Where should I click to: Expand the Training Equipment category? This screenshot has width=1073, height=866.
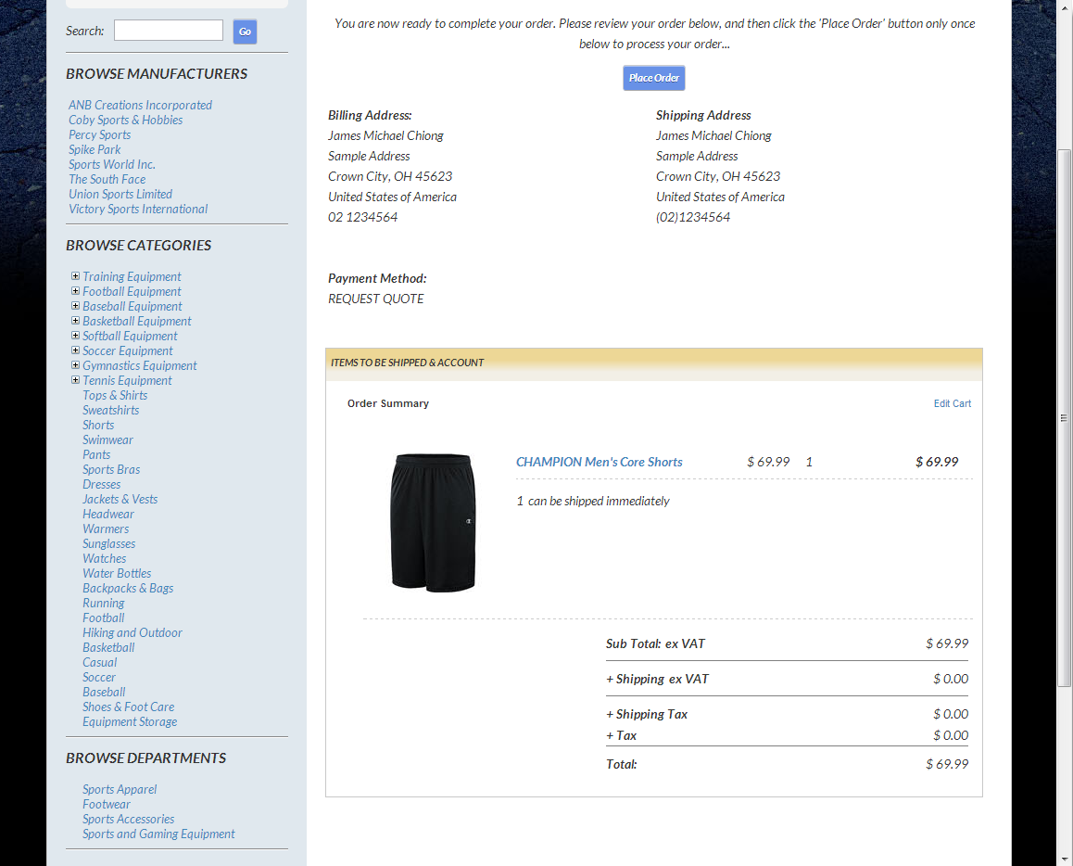tap(75, 276)
